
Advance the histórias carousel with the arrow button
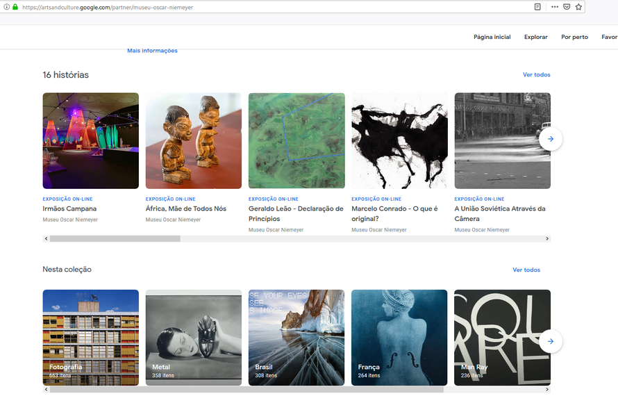550,139
